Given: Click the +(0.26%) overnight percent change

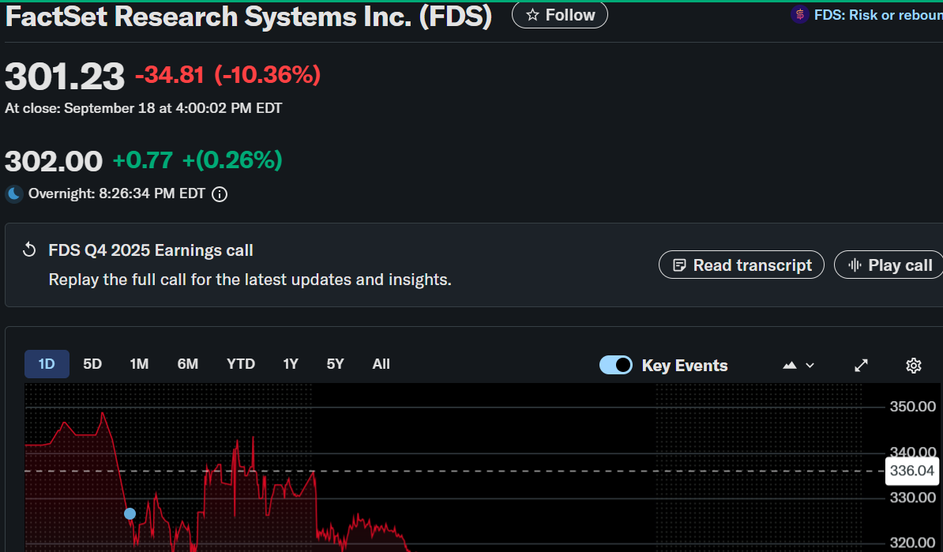Looking at the screenshot, I should pyautogui.click(x=231, y=160).
